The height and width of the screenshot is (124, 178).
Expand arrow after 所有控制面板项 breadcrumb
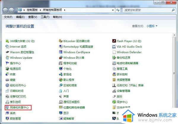[65, 10]
